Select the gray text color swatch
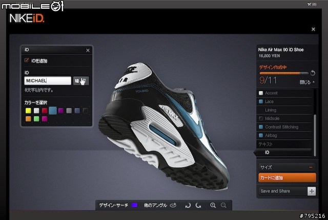This screenshot has height=220, width=328. 69,111
